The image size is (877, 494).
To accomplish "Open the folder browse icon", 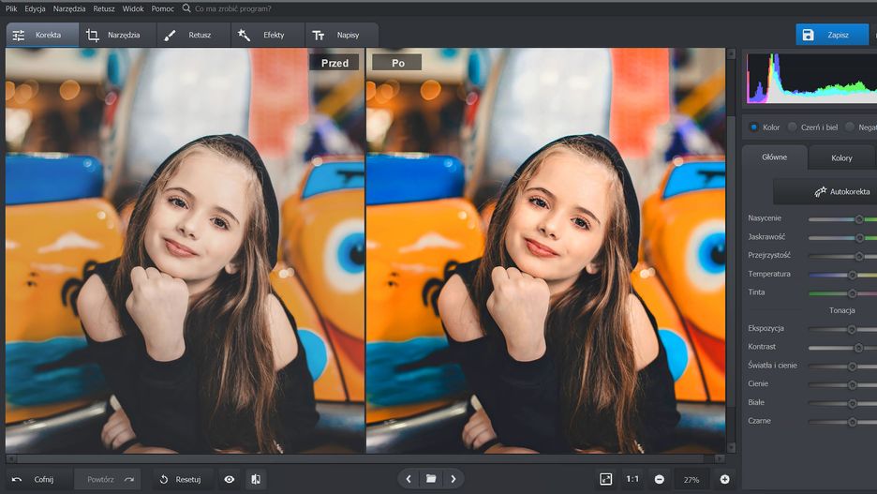I will tap(431, 479).
